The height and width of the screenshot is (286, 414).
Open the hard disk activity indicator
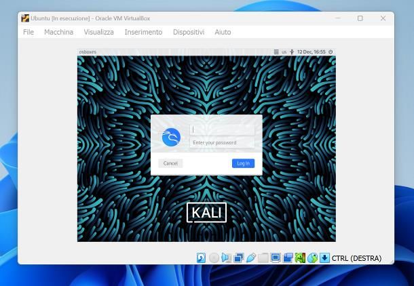(x=201, y=258)
